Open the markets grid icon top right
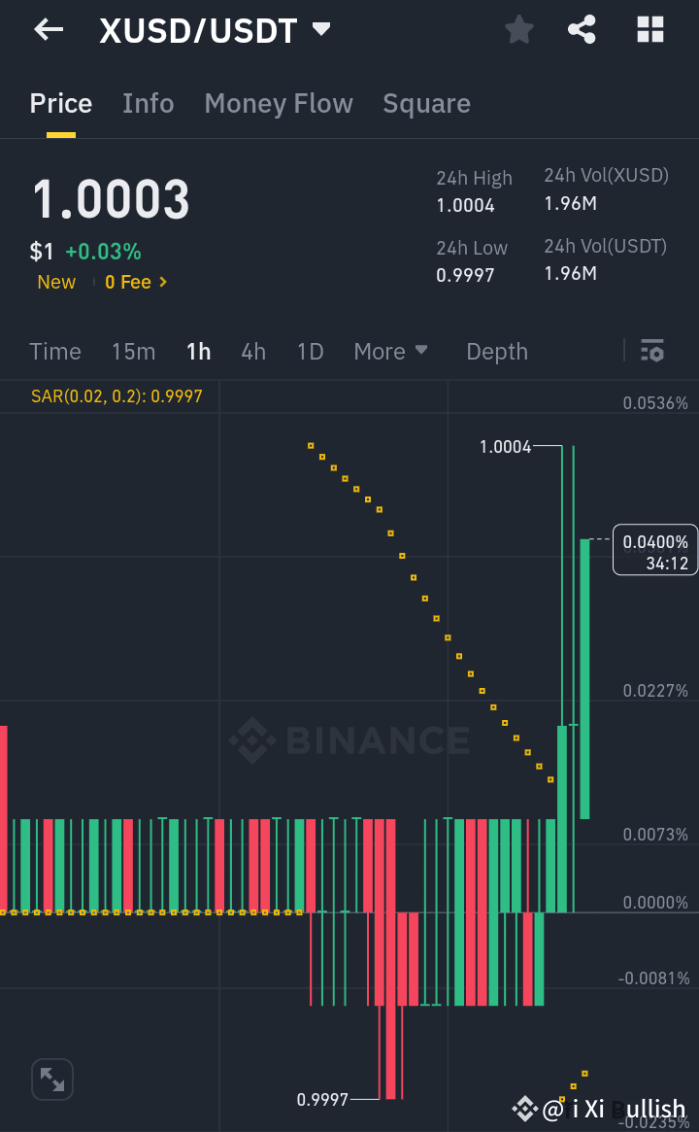The image size is (699, 1132). pos(649,30)
